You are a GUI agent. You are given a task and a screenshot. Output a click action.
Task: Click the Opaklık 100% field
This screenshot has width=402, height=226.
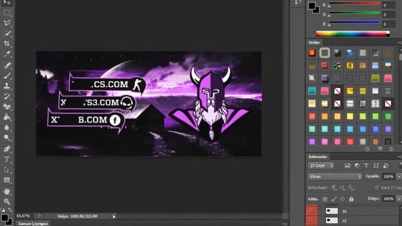point(389,176)
